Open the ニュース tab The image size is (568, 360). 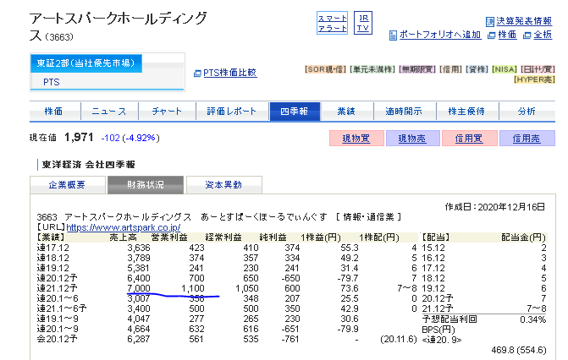click(108, 112)
